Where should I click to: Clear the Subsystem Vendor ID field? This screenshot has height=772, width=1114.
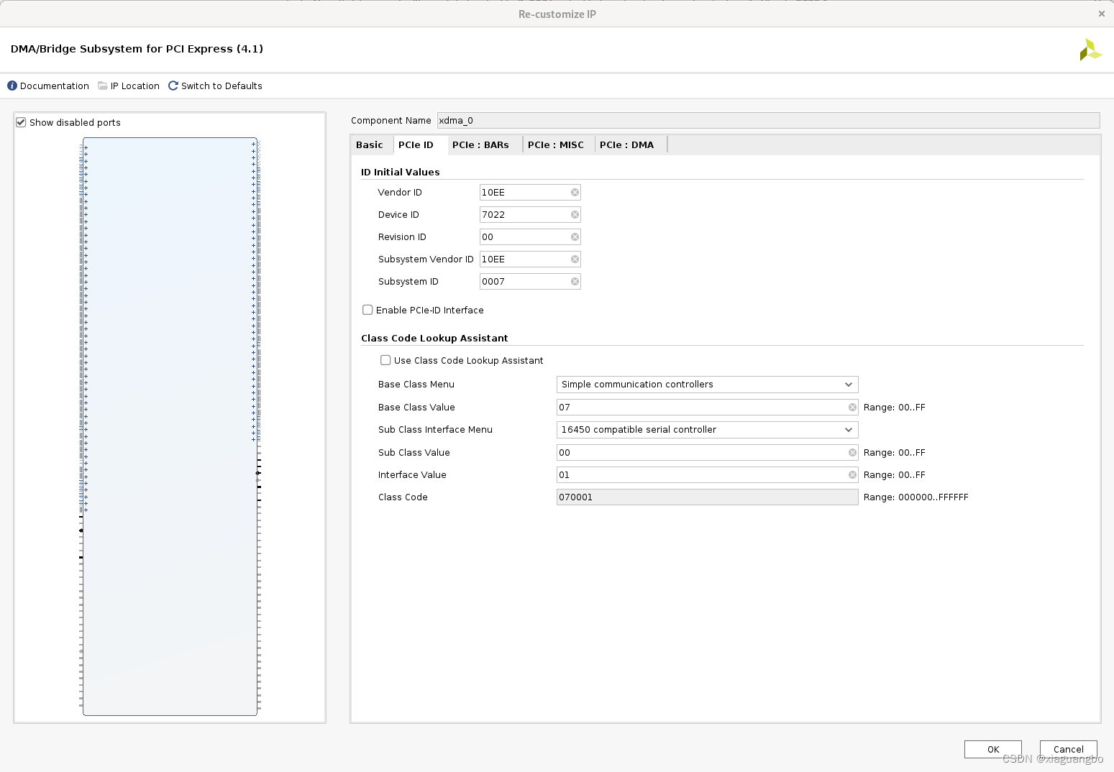pos(575,259)
